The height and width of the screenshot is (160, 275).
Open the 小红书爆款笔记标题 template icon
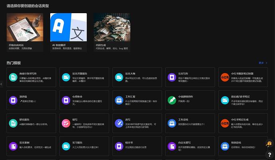click(224, 77)
